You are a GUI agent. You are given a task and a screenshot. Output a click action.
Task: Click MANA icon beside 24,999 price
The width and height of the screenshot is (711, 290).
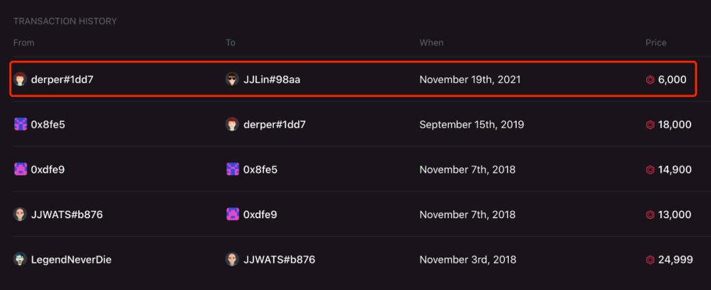[650, 260]
